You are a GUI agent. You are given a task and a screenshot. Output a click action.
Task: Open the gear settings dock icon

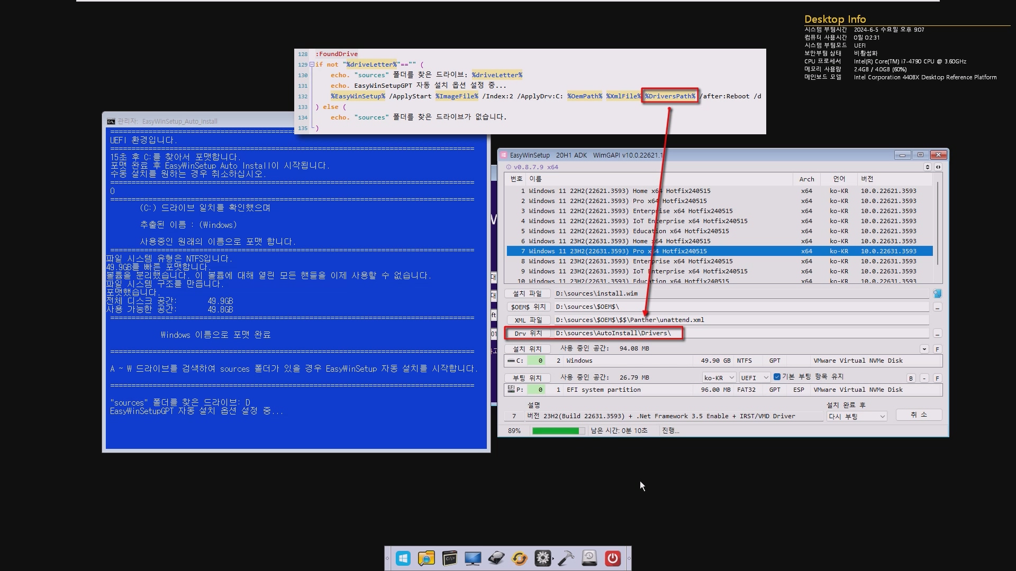pyautogui.click(x=543, y=558)
